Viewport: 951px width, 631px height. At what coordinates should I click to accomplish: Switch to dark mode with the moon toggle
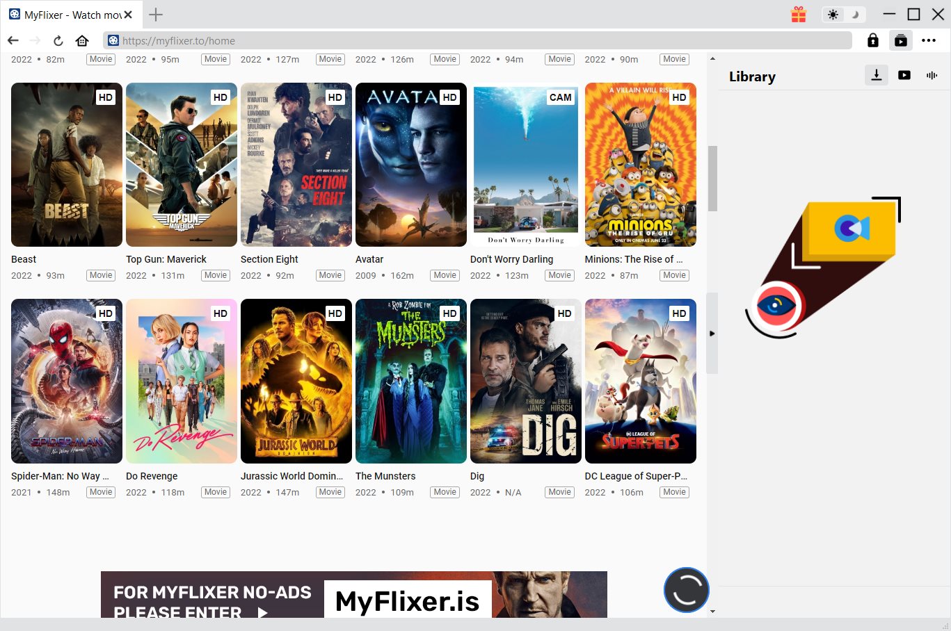coord(854,14)
